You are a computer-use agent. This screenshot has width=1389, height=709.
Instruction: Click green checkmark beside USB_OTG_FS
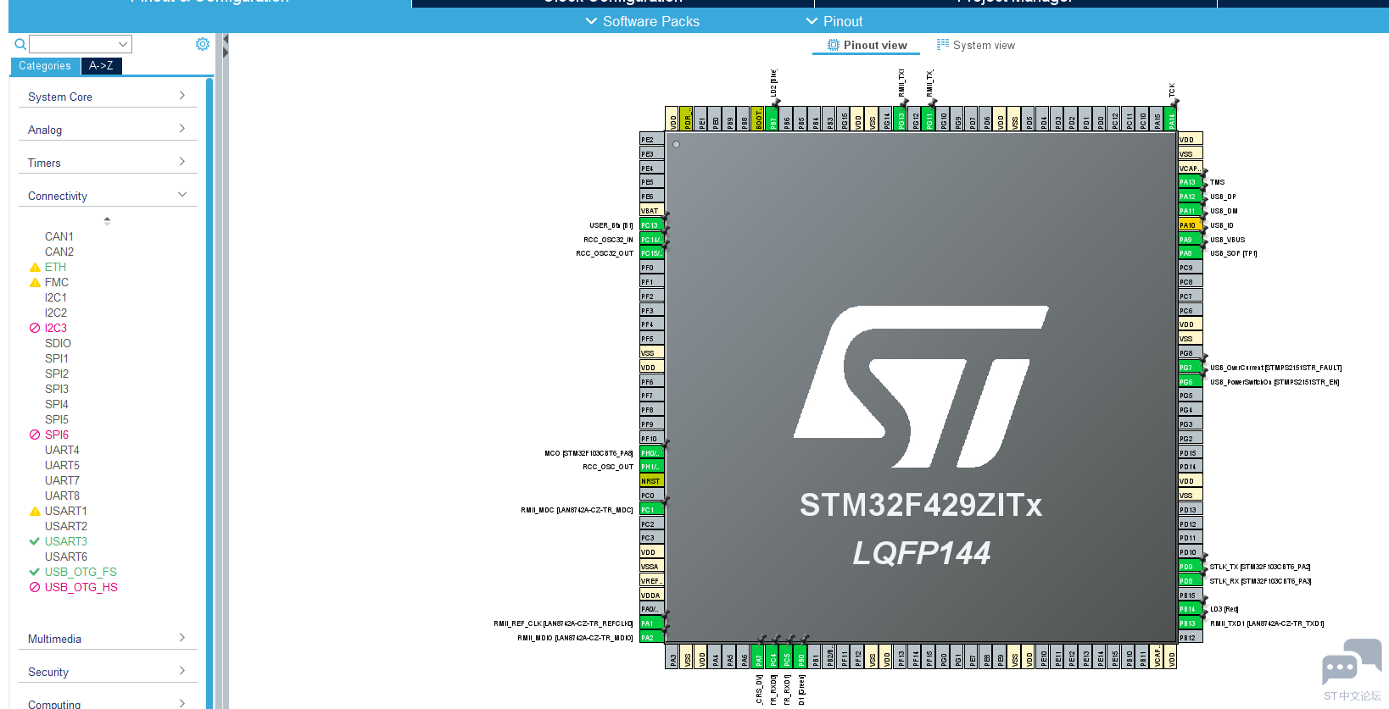click(35, 572)
